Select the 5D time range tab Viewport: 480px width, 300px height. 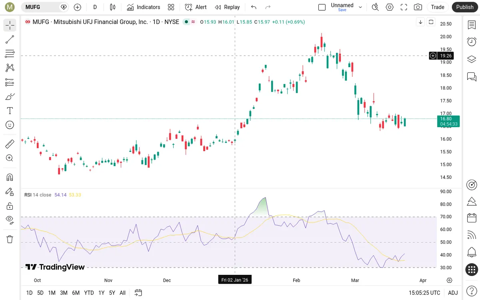40,293
